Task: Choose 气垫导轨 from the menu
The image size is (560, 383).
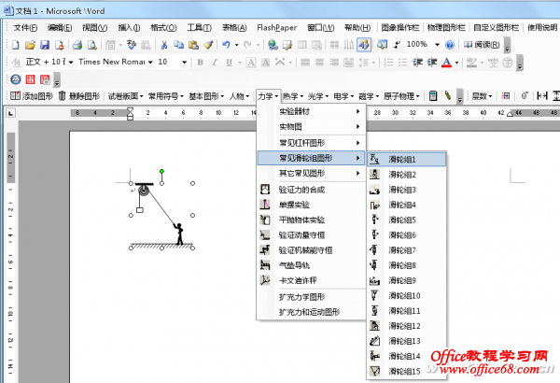Action: [x=312, y=265]
